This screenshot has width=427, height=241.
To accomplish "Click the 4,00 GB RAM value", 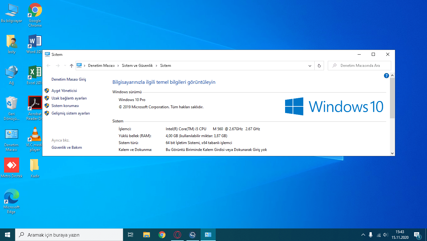I will [x=196, y=136].
